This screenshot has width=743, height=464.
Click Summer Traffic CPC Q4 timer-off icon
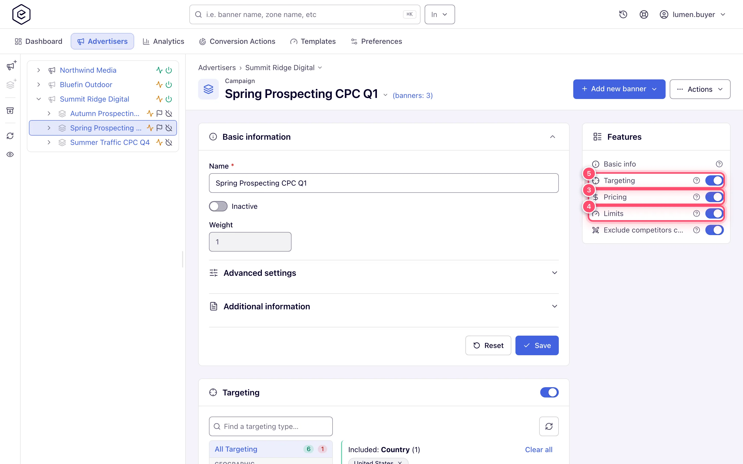point(169,142)
